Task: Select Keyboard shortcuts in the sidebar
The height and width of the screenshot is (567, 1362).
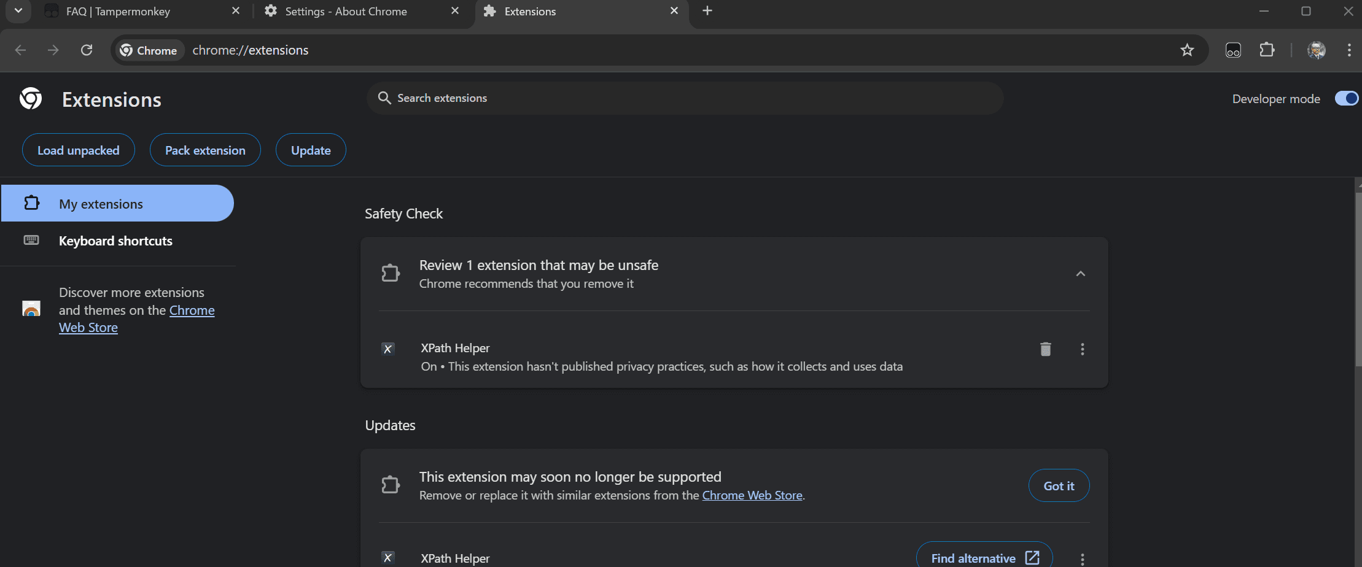Action: 115,241
